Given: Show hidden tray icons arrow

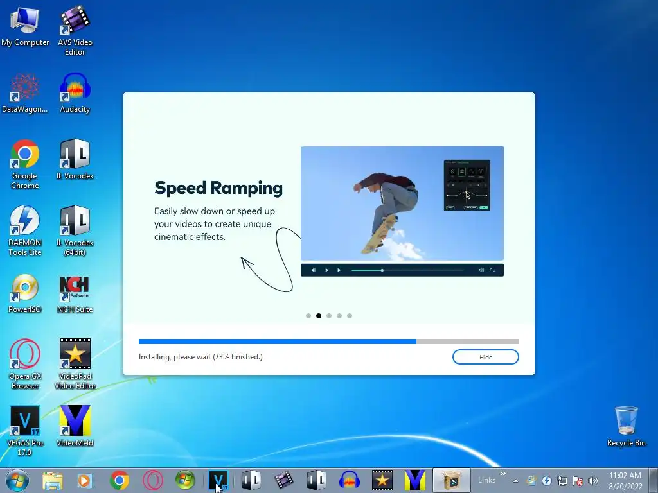Looking at the screenshot, I should pyautogui.click(x=515, y=481).
